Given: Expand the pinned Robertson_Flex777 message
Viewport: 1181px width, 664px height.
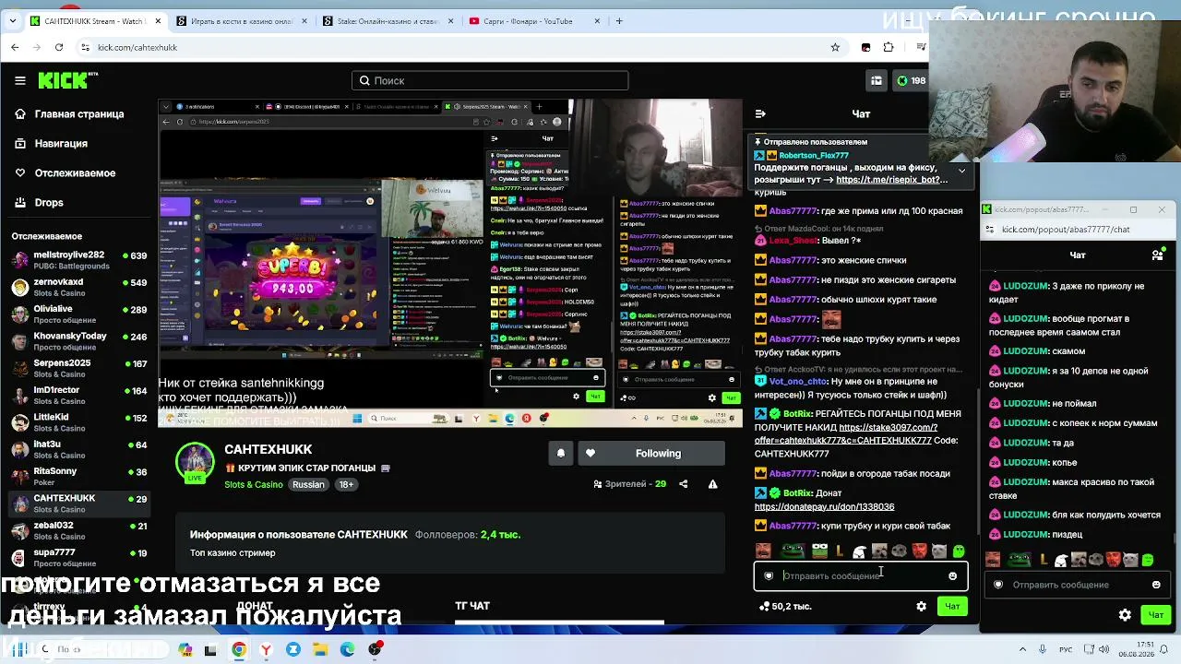Looking at the screenshot, I should tap(961, 172).
